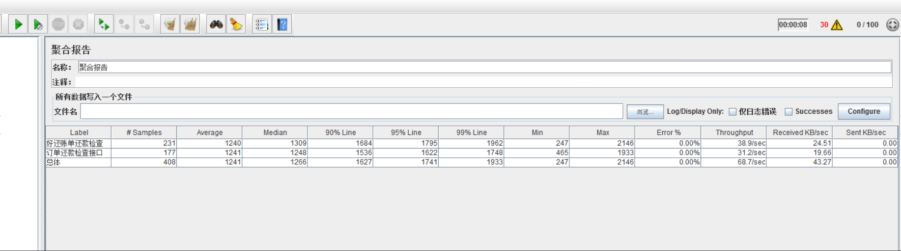Click the Median cell showing 1309

click(x=275, y=143)
